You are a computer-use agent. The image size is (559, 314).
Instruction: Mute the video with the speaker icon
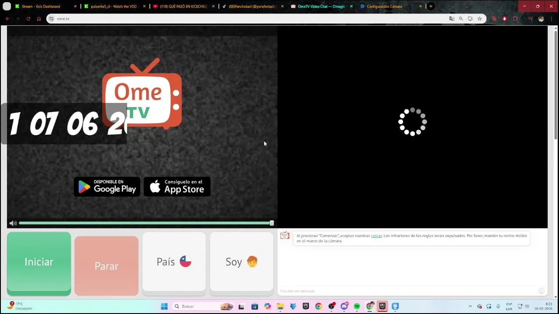click(13, 223)
